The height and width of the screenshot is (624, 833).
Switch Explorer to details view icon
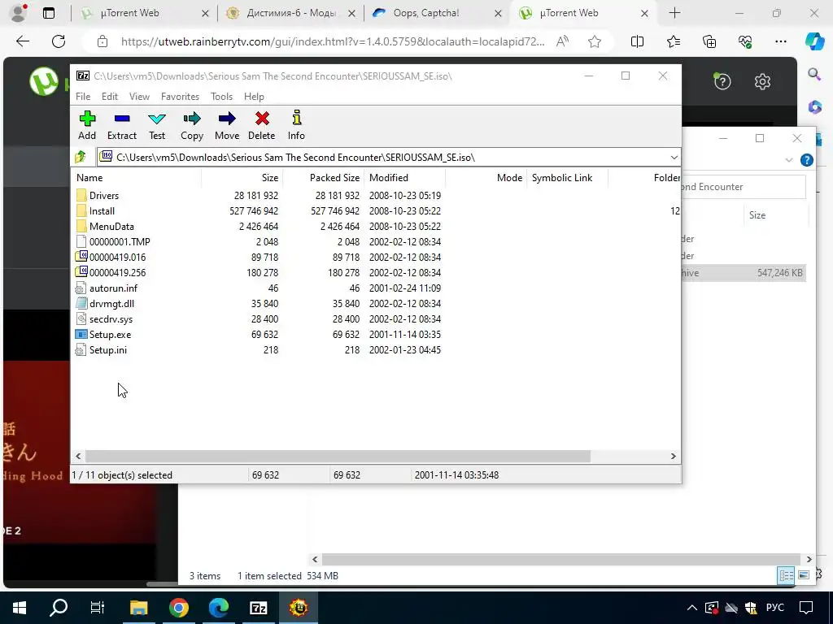coord(787,575)
